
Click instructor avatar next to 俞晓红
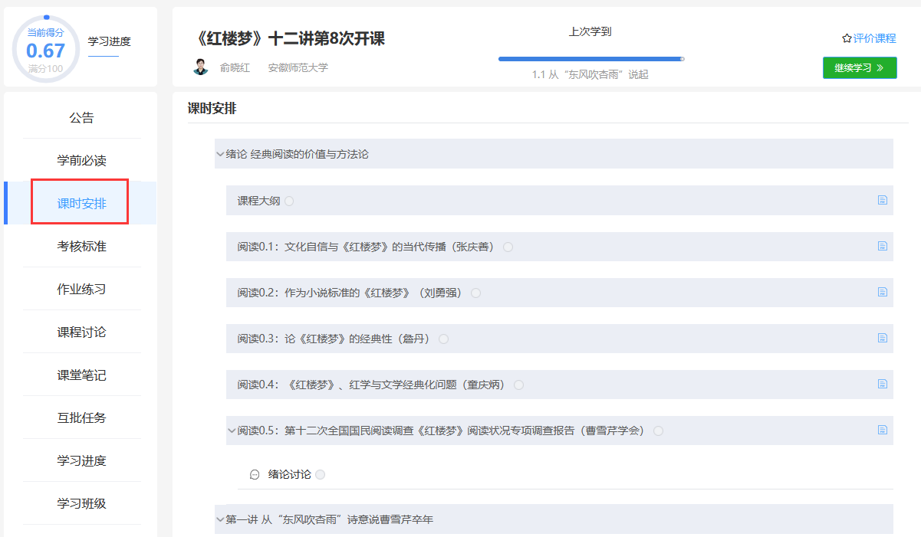tap(201, 67)
